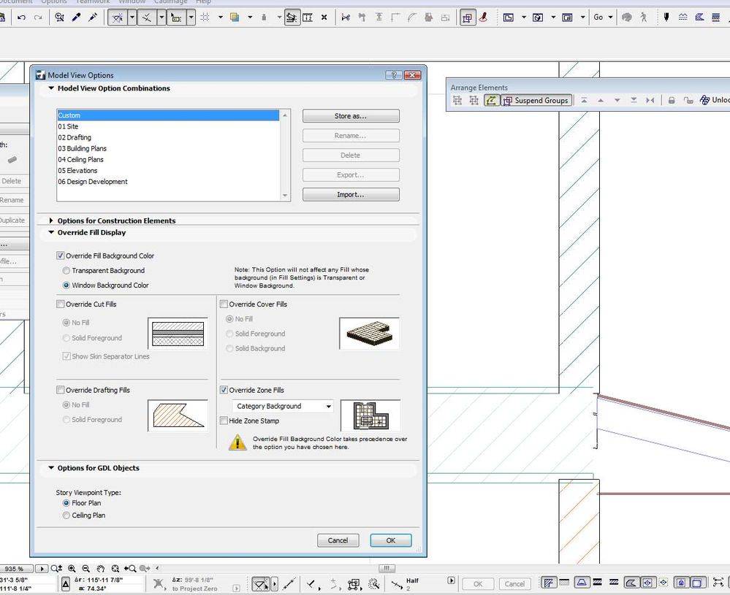
Task: Collapse the Options for GDL Objects section
Action: [51, 468]
